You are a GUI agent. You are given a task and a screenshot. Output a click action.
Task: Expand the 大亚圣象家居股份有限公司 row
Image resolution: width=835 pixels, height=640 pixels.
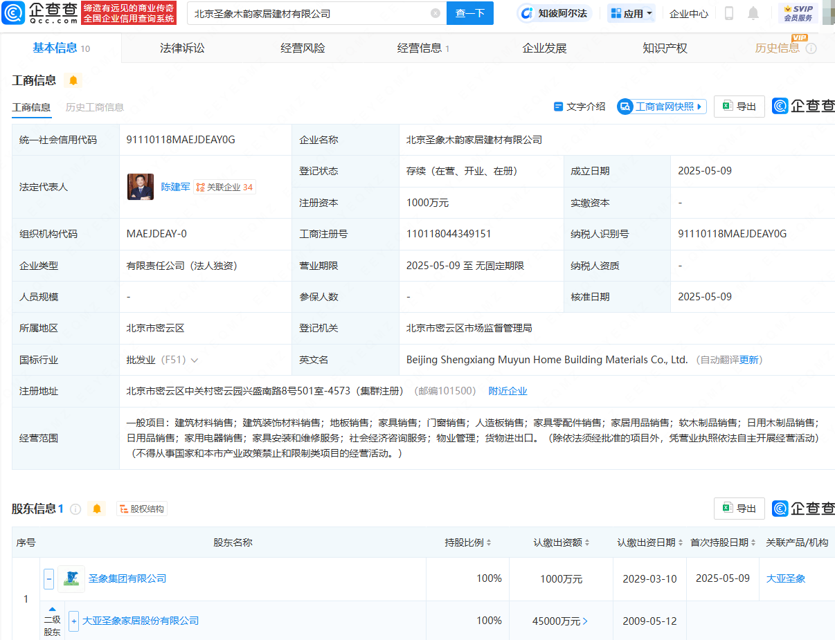pos(74,621)
